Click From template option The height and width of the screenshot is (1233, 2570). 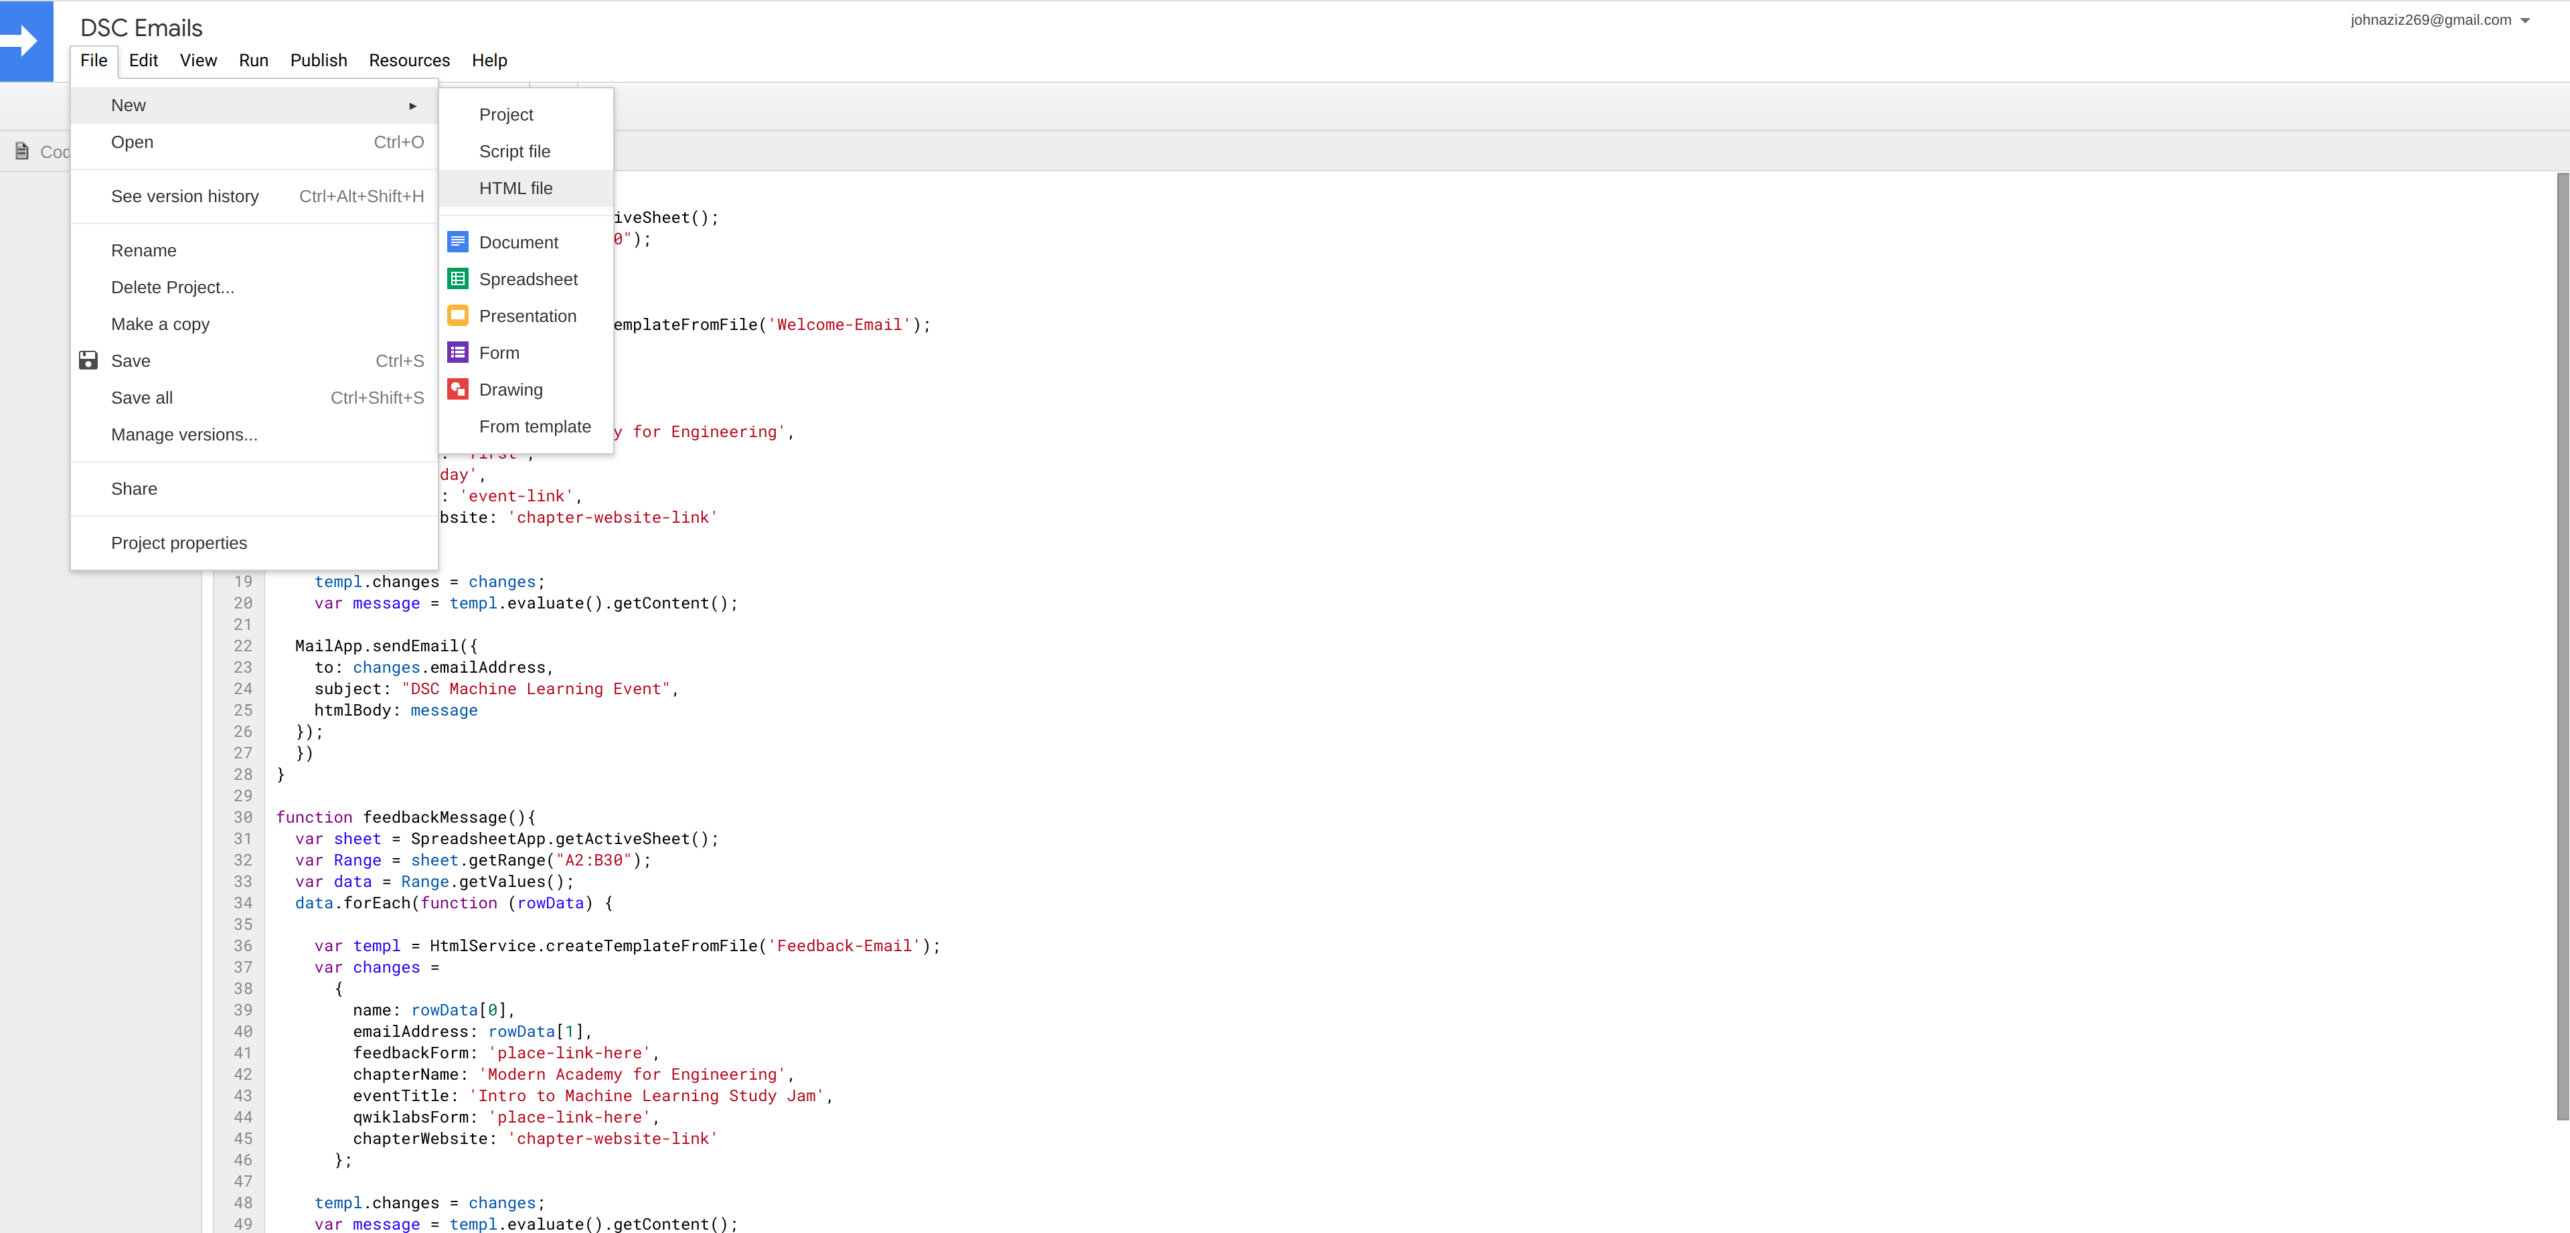(535, 427)
